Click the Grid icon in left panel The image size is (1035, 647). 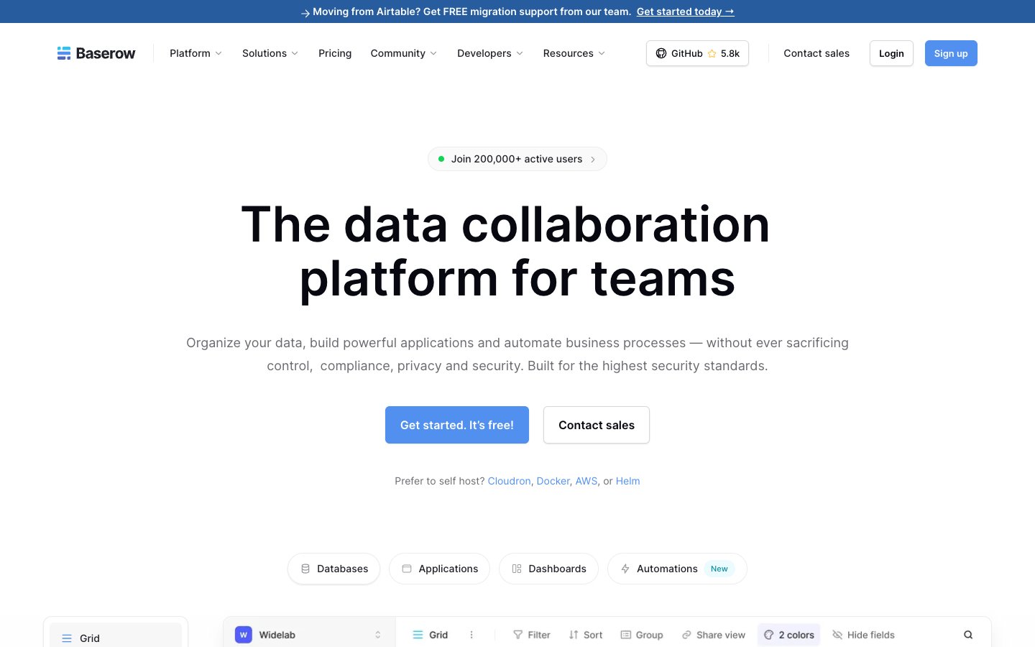tap(67, 638)
